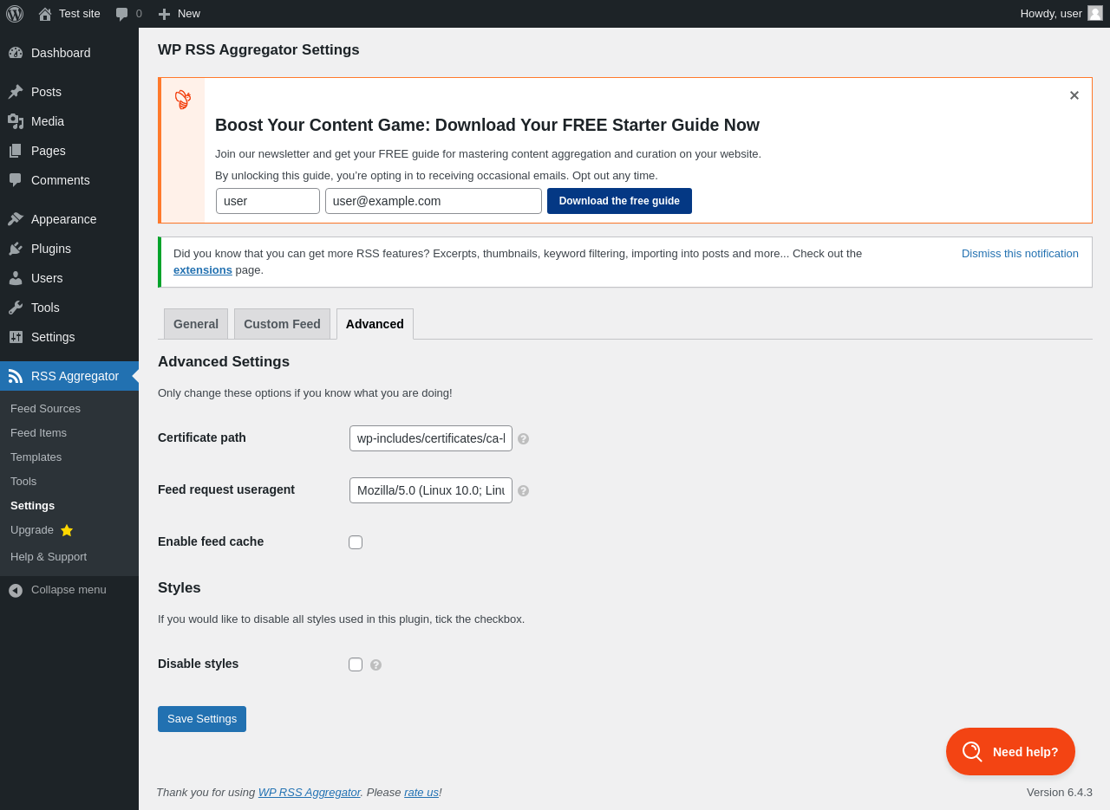
Task: Click the Settings sliders icon in main menu
Action: pos(16,337)
